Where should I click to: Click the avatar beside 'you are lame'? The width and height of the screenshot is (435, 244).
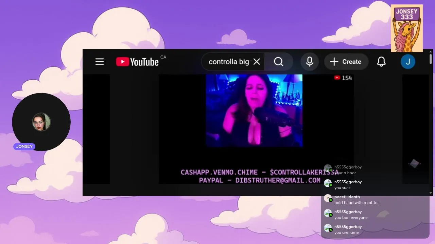pos(328,228)
